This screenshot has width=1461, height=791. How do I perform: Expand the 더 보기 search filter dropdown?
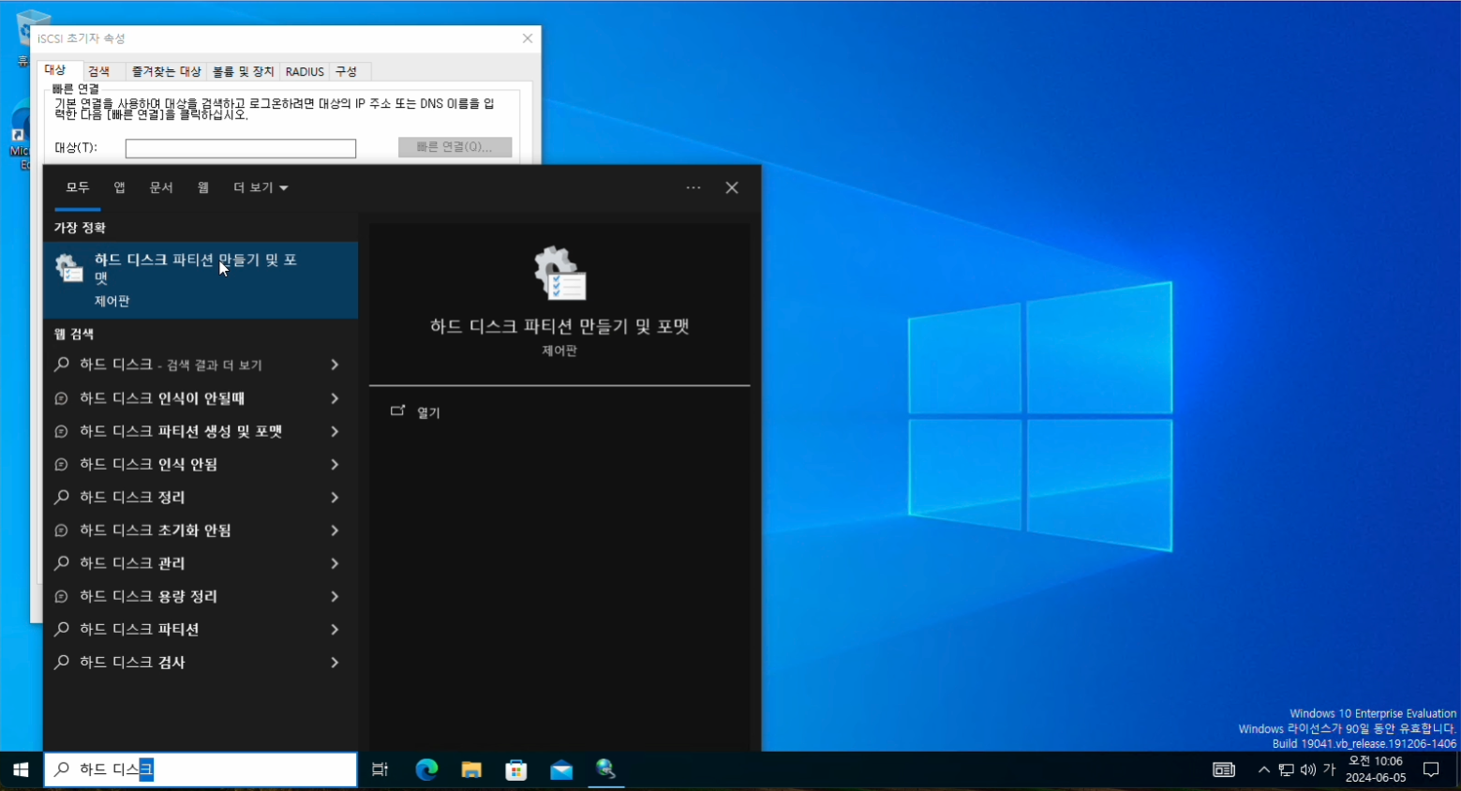261,187
